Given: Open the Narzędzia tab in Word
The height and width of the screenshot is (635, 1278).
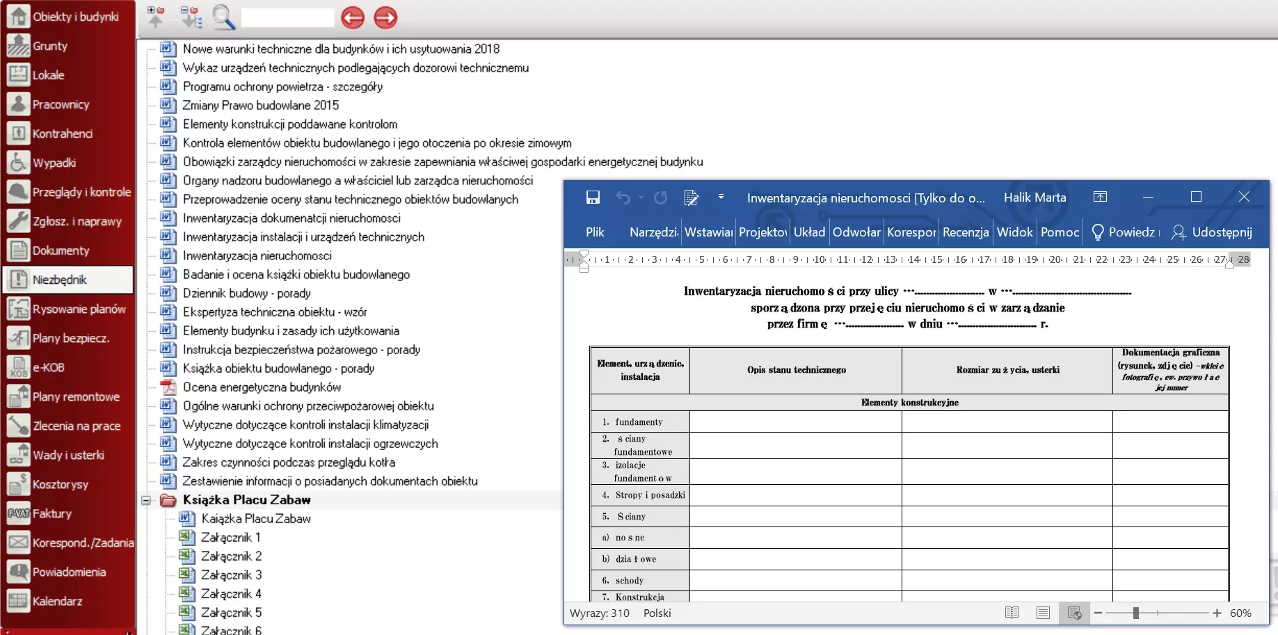Looking at the screenshot, I should pyautogui.click(x=653, y=232).
